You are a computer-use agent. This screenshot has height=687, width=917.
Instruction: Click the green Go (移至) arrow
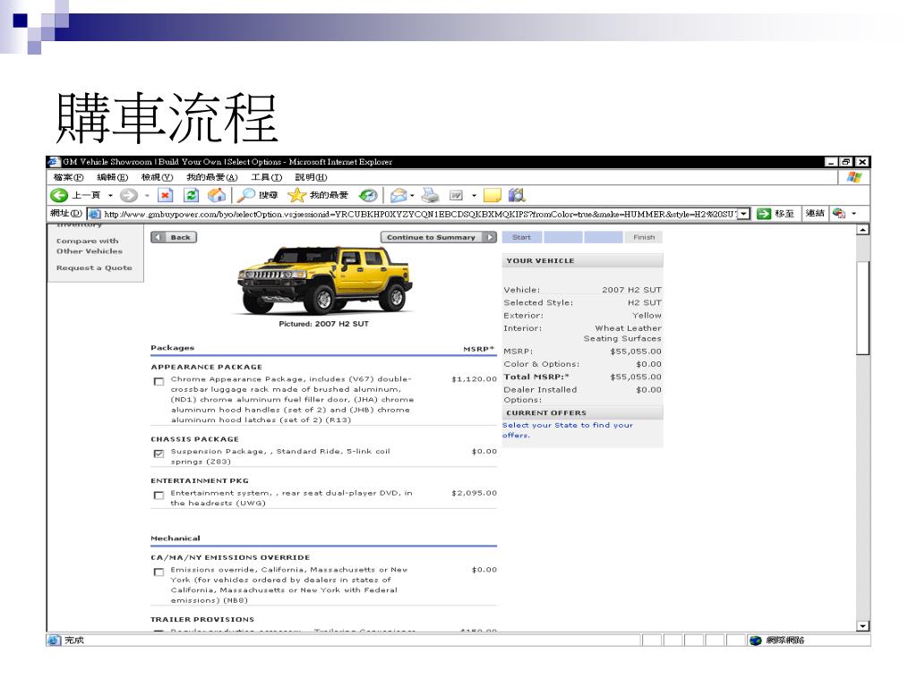(x=764, y=214)
